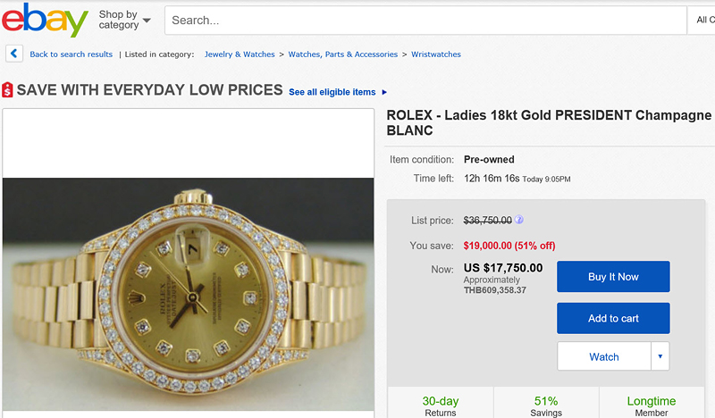Open Watches, Parts & Accessories breadcrumb
This screenshot has width=715, height=418.
(342, 54)
